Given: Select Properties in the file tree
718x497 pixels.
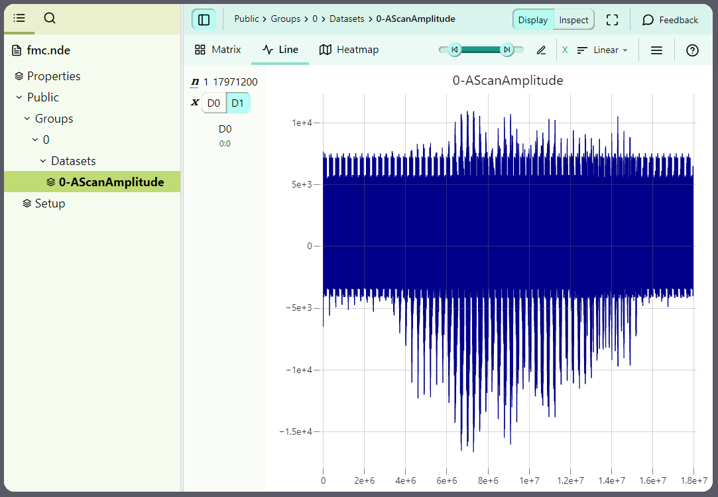Looking at the screenshot, I should tap(53, 76).
